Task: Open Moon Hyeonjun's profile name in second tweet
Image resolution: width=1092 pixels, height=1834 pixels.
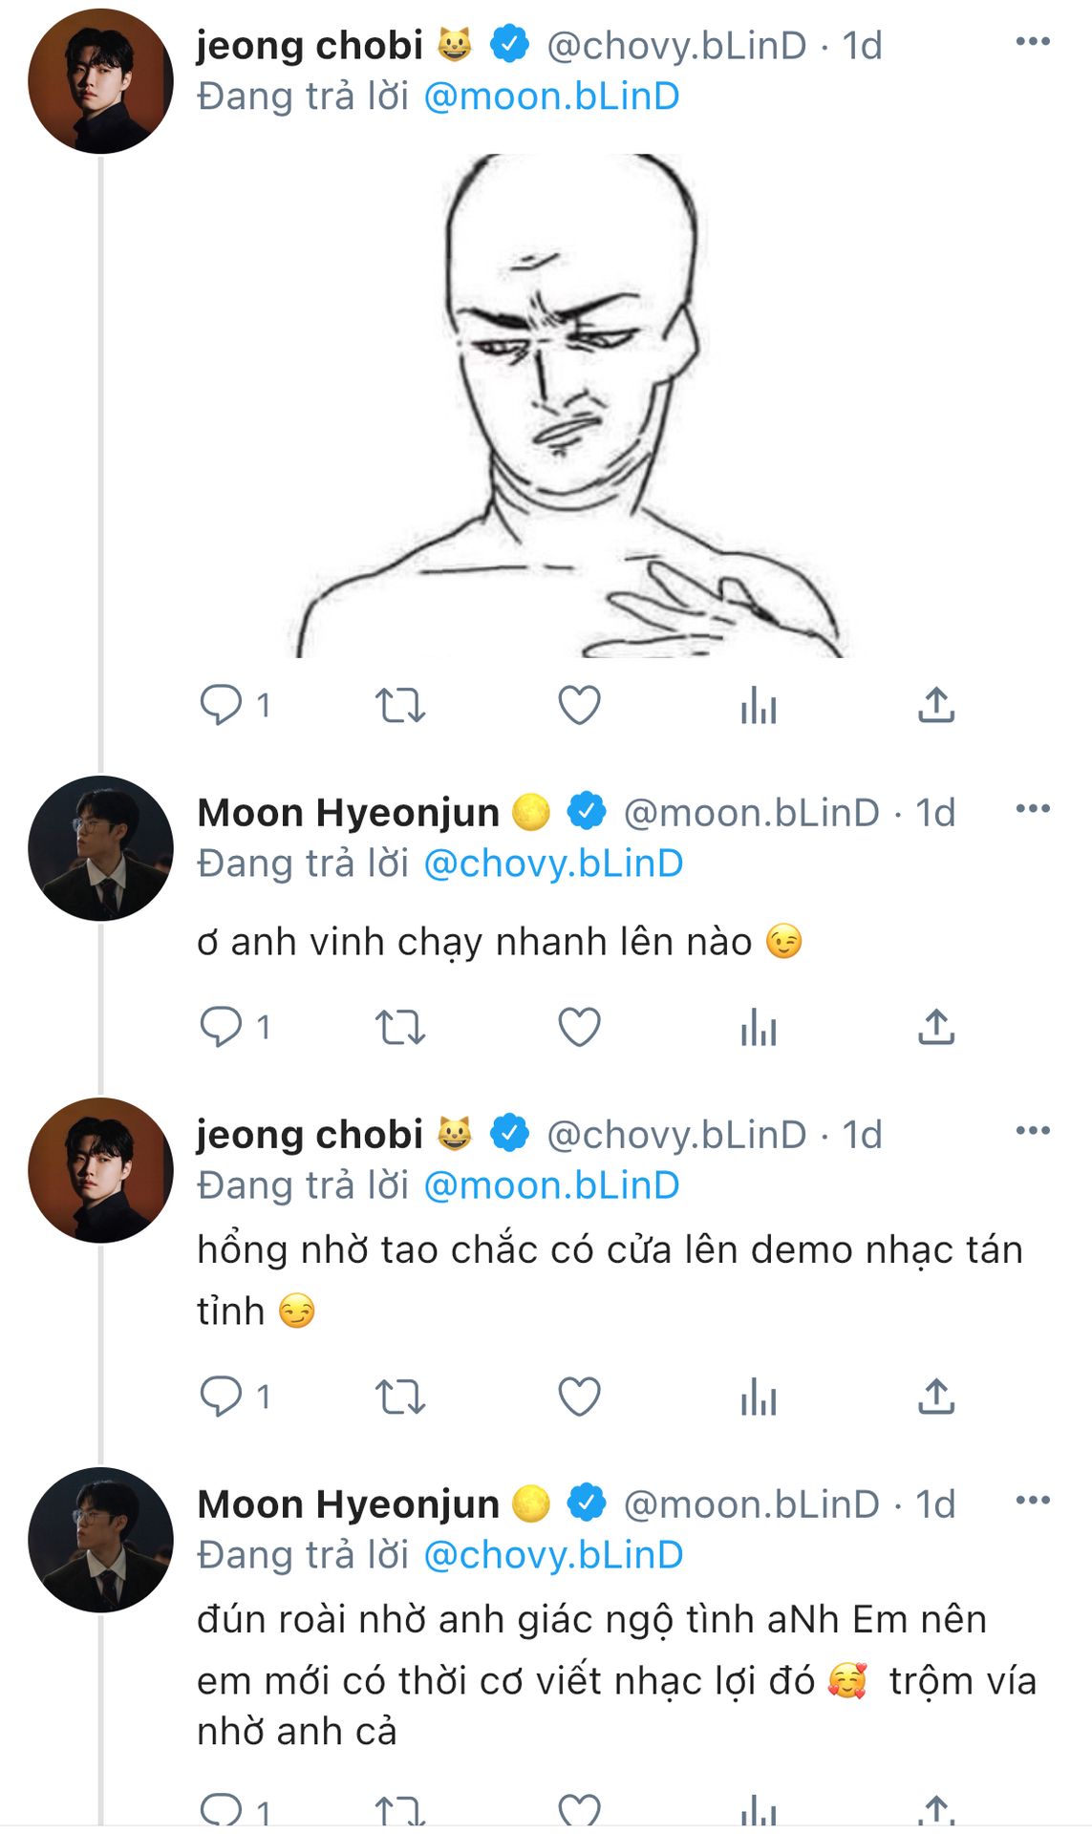Action: tap(348, 813)
